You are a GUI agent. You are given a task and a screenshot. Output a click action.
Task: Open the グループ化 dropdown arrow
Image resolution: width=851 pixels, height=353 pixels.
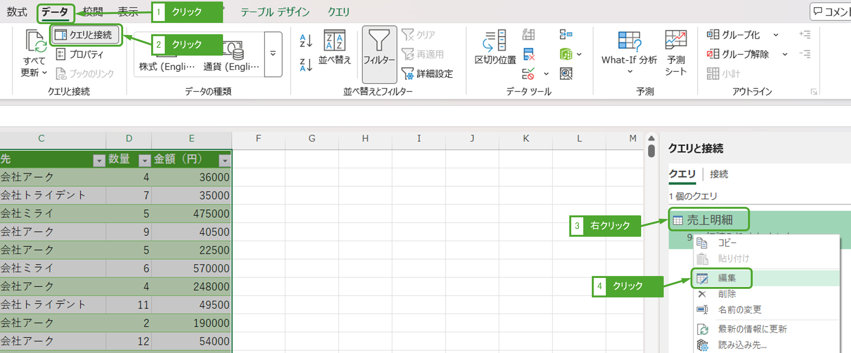click(x=776, y=35)
